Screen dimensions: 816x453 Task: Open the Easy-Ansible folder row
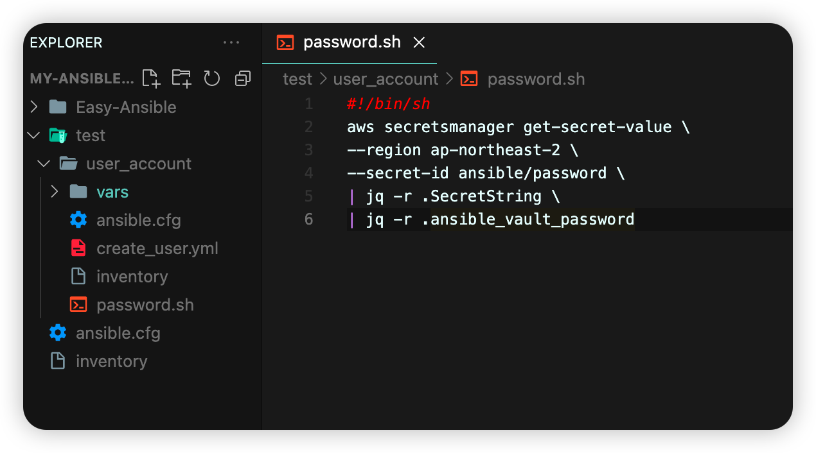pos(143,107)
